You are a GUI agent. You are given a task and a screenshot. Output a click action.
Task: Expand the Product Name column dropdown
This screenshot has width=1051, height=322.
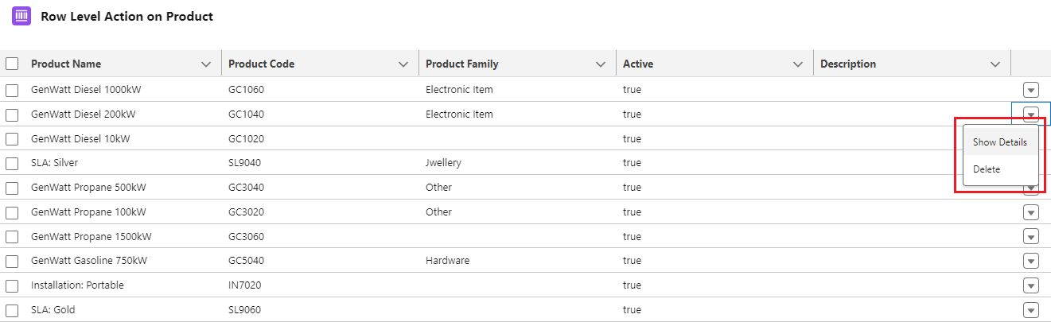pos(206,64)
